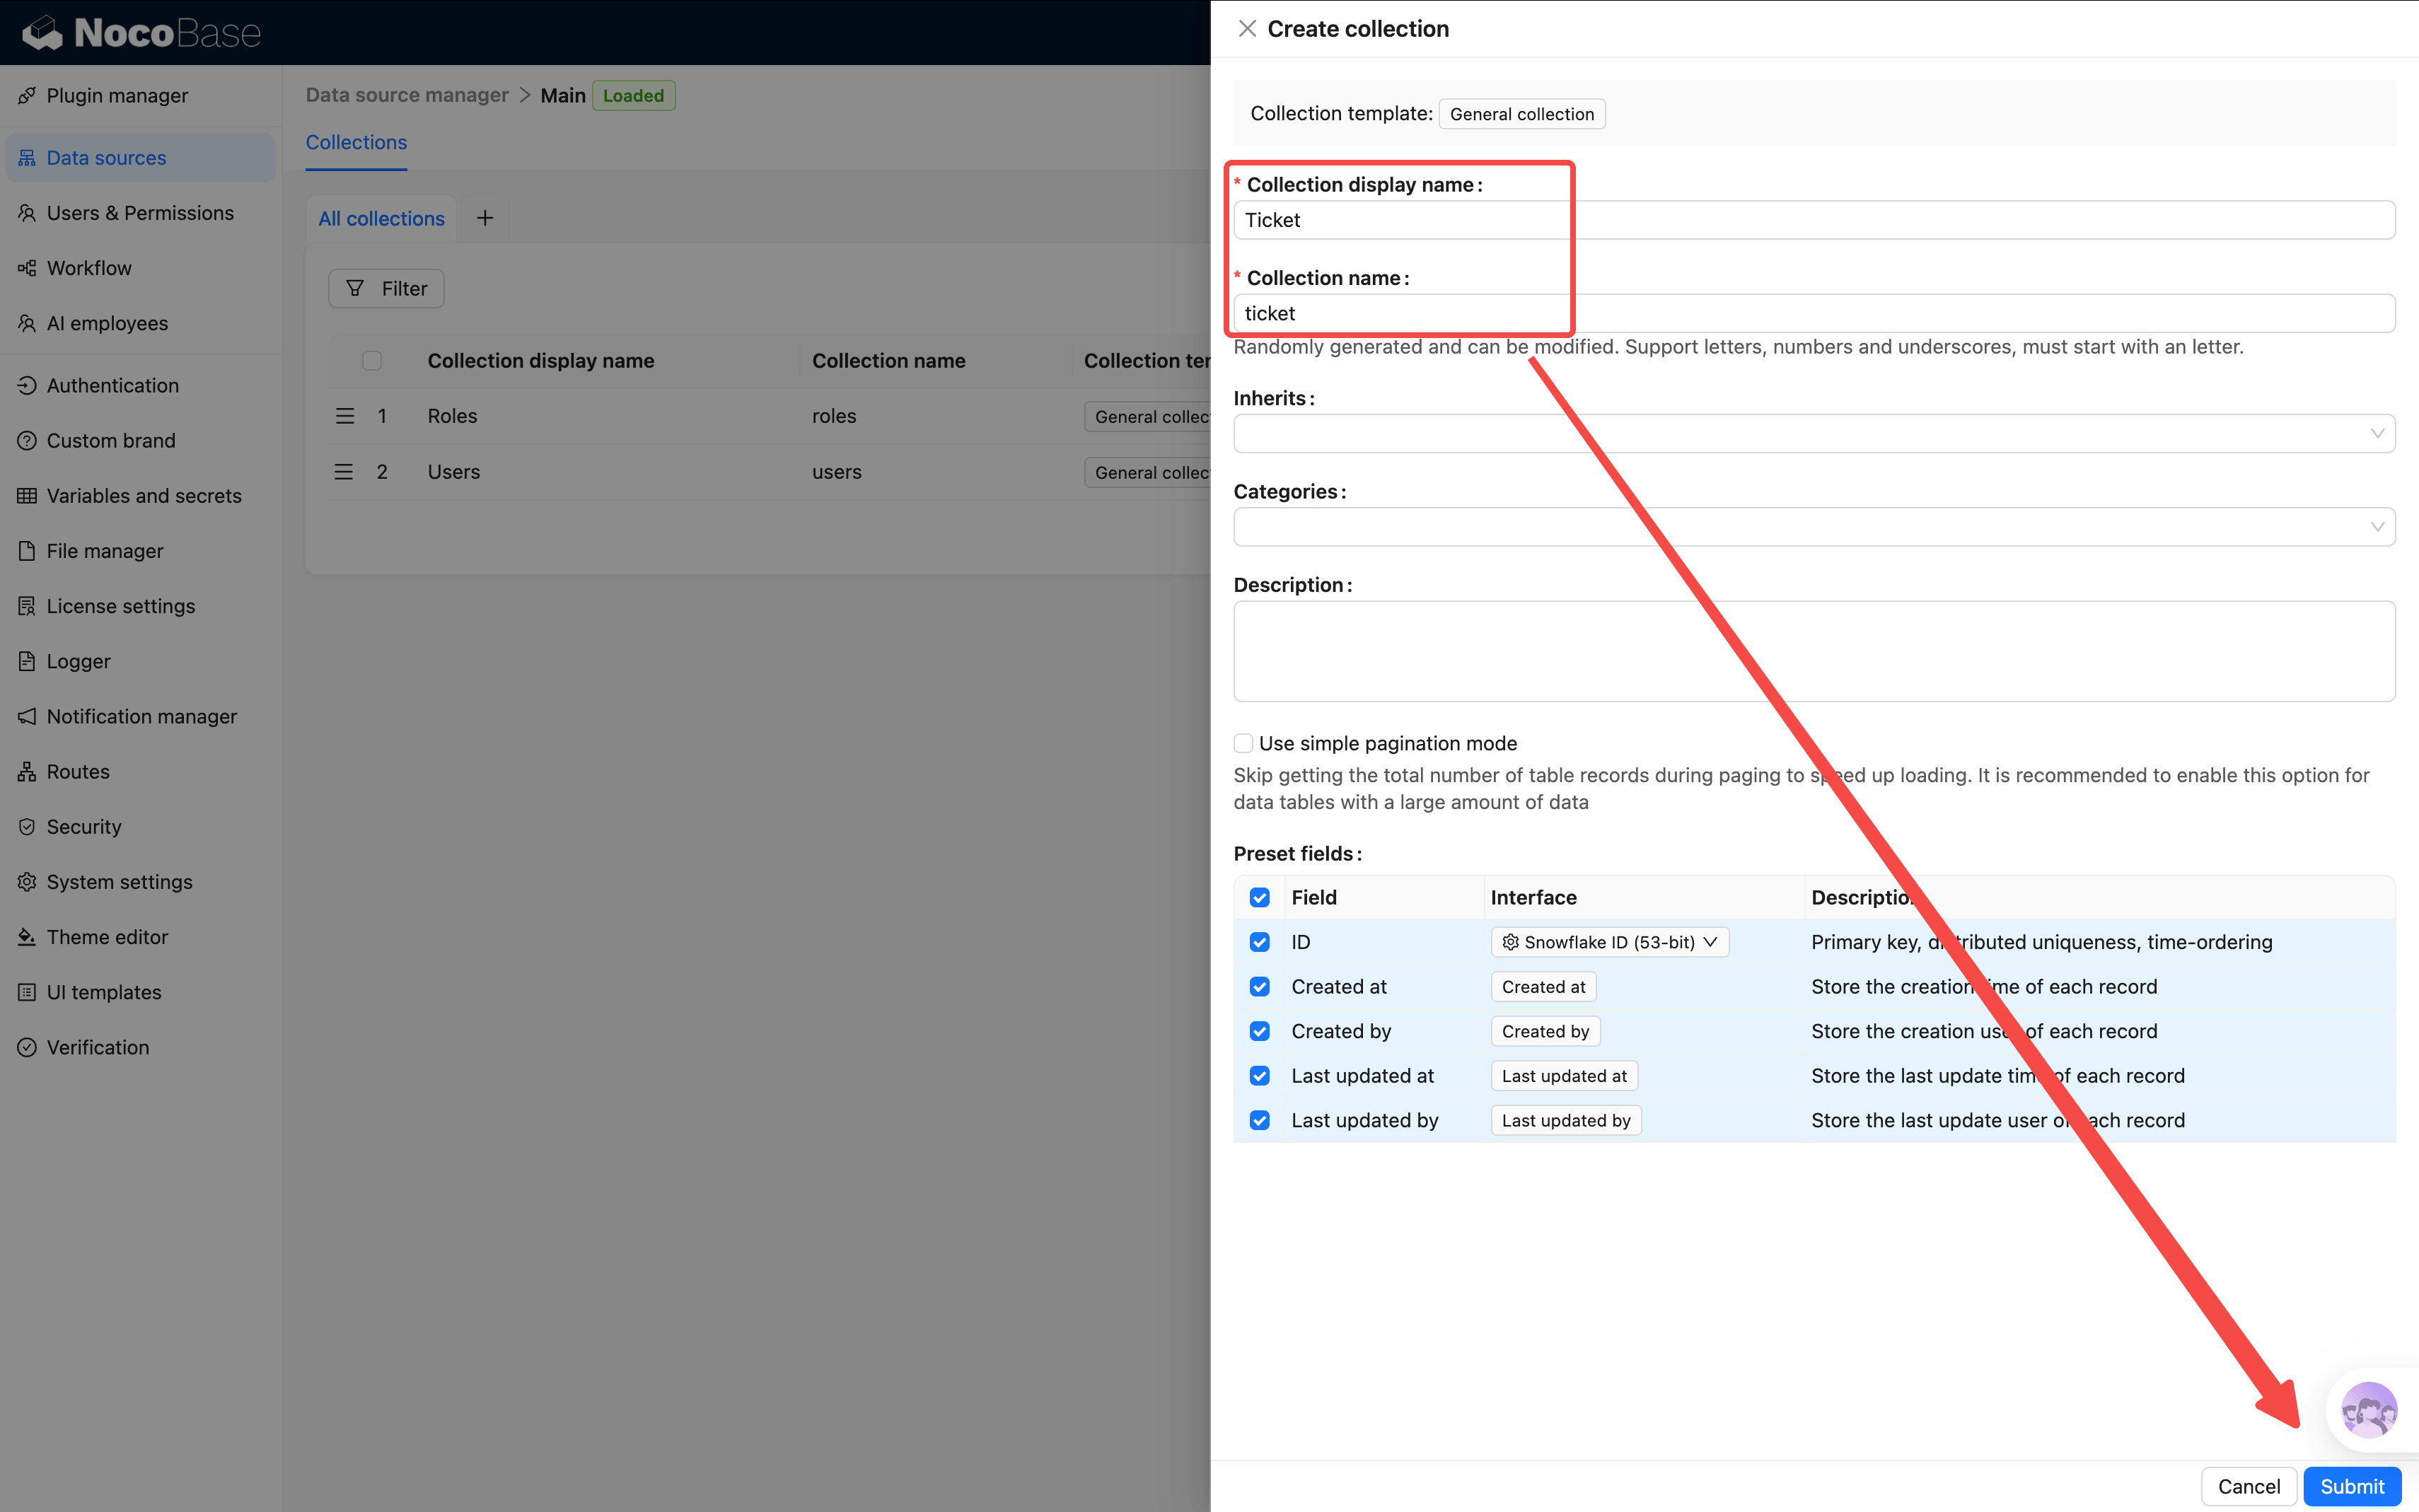Switch to the Collections tab

click(356, 142)
